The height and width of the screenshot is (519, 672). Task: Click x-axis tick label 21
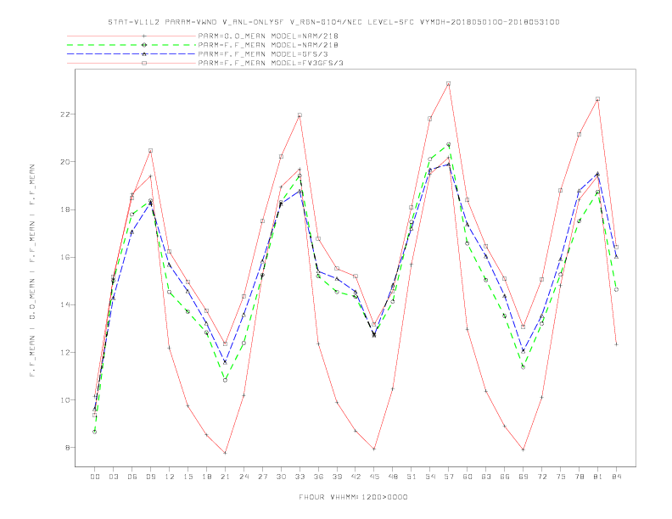point(225,477)
